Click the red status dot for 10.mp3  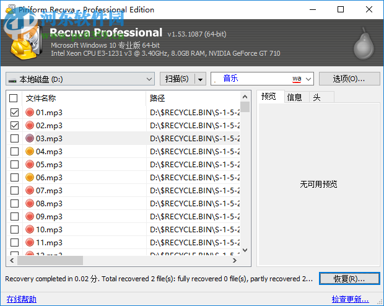click(30, 229)
